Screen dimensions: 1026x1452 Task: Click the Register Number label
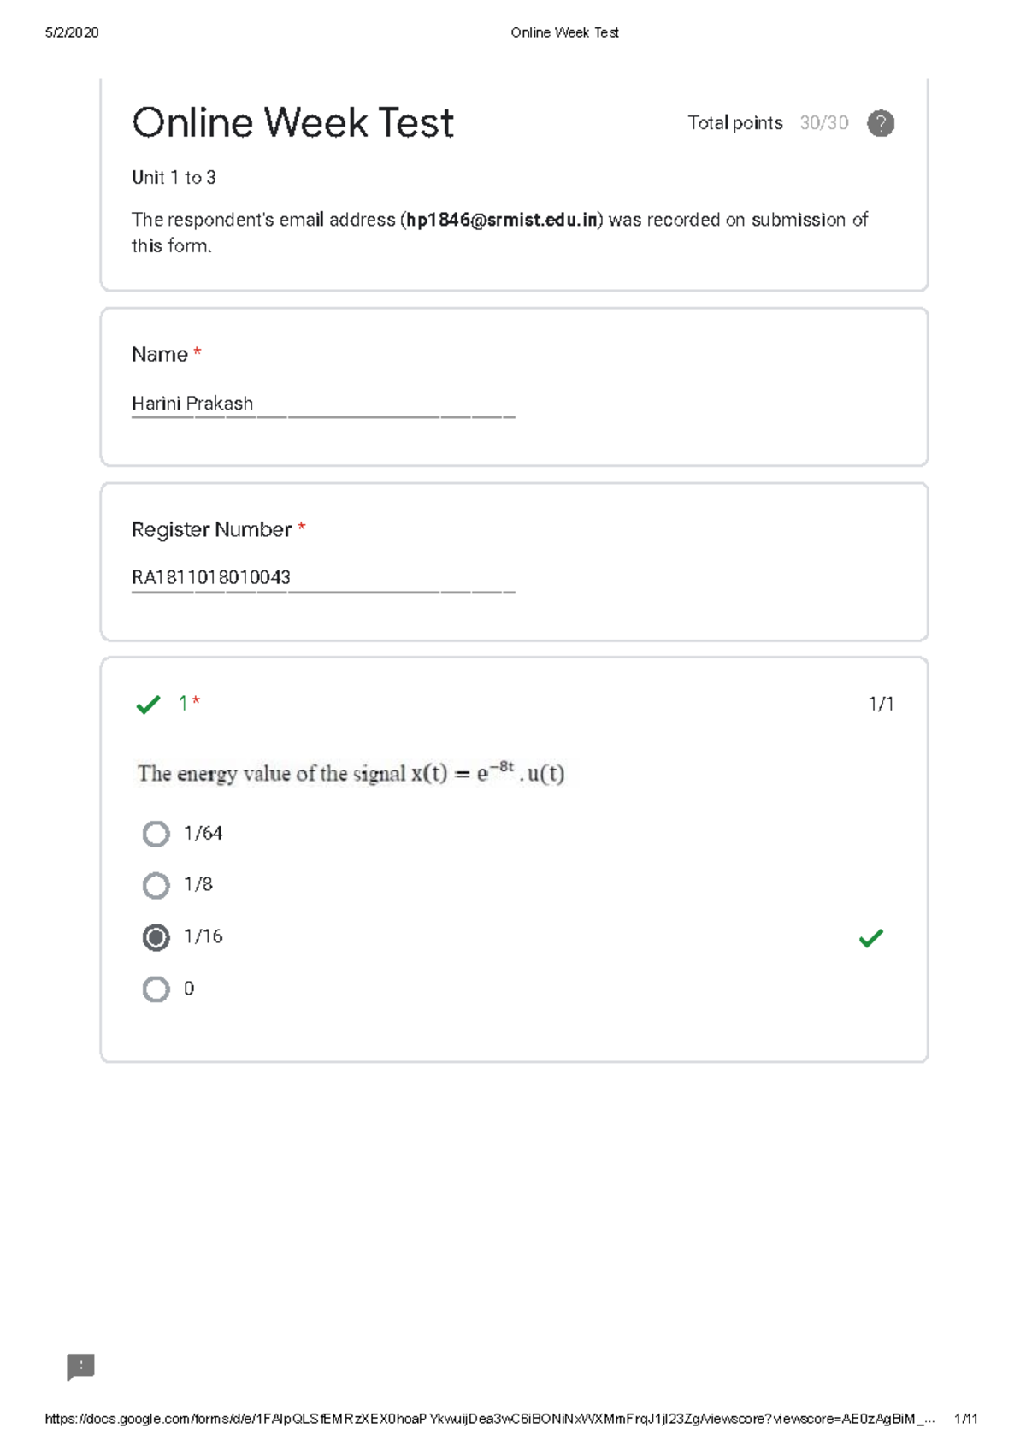point(211,530)
